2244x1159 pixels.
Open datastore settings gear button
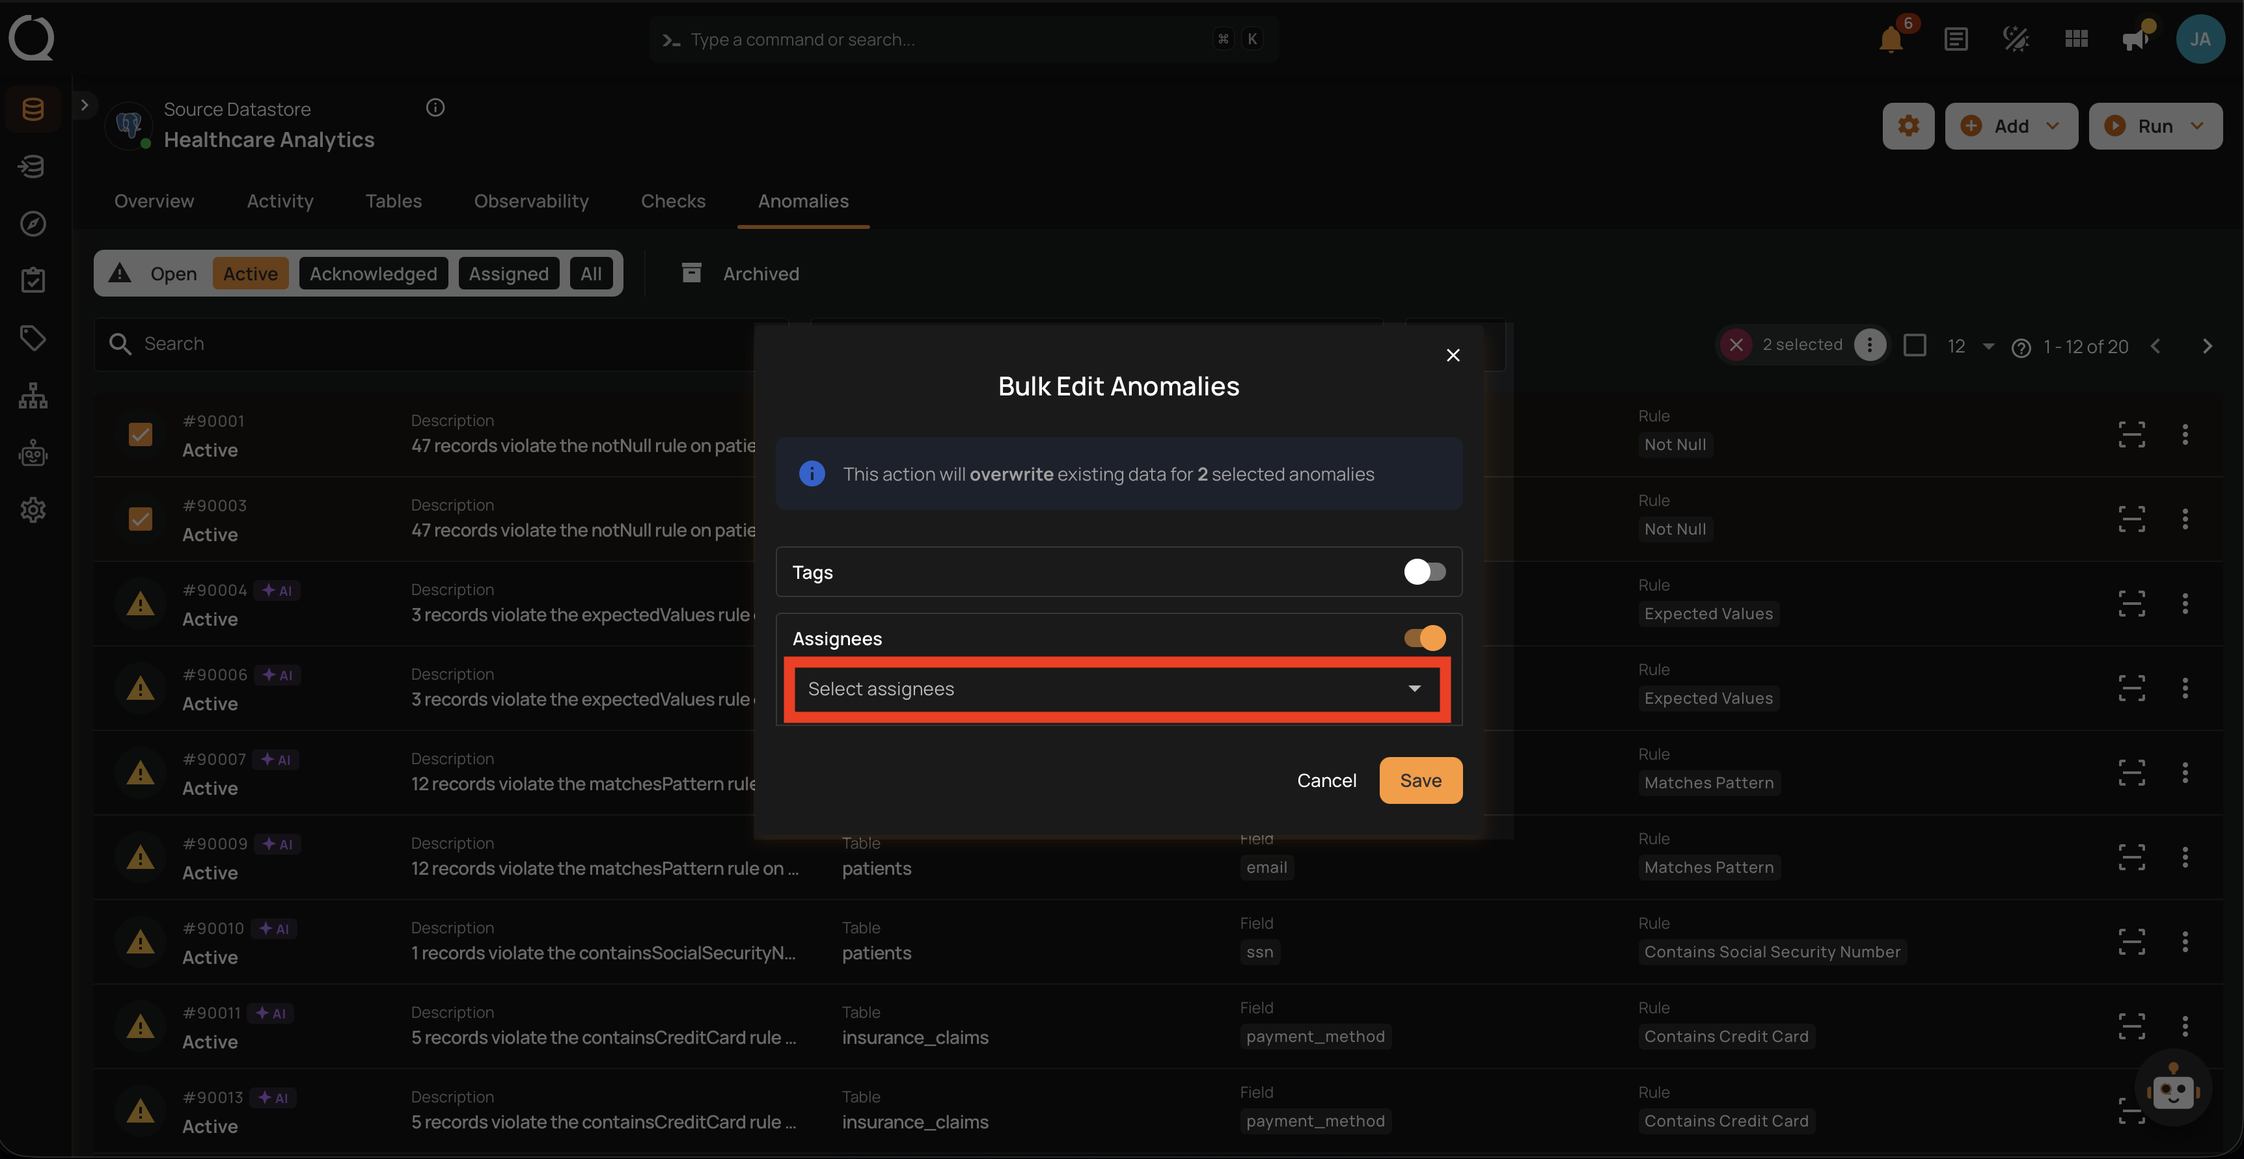pyautogui.click(x=1908, y=126)
